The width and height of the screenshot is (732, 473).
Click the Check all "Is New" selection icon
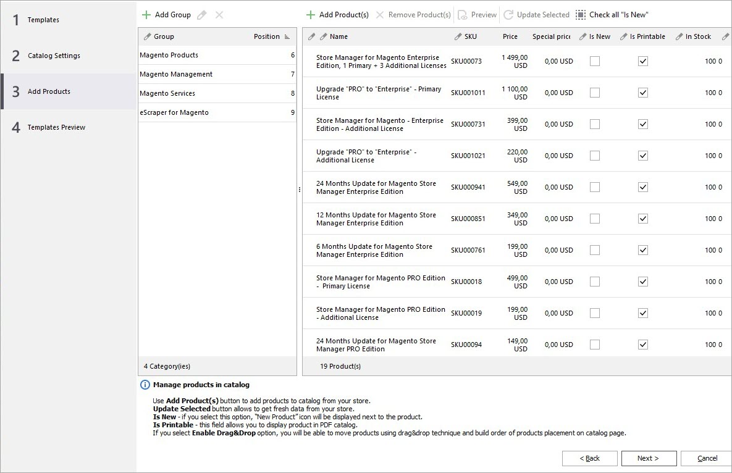click(x=581, y=15)
